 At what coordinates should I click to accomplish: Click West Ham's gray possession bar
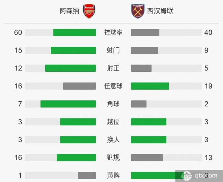tap(145, 32)
